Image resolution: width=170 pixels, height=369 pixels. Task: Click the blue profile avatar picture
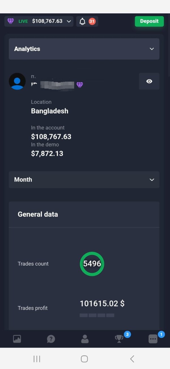coord(17,81)
